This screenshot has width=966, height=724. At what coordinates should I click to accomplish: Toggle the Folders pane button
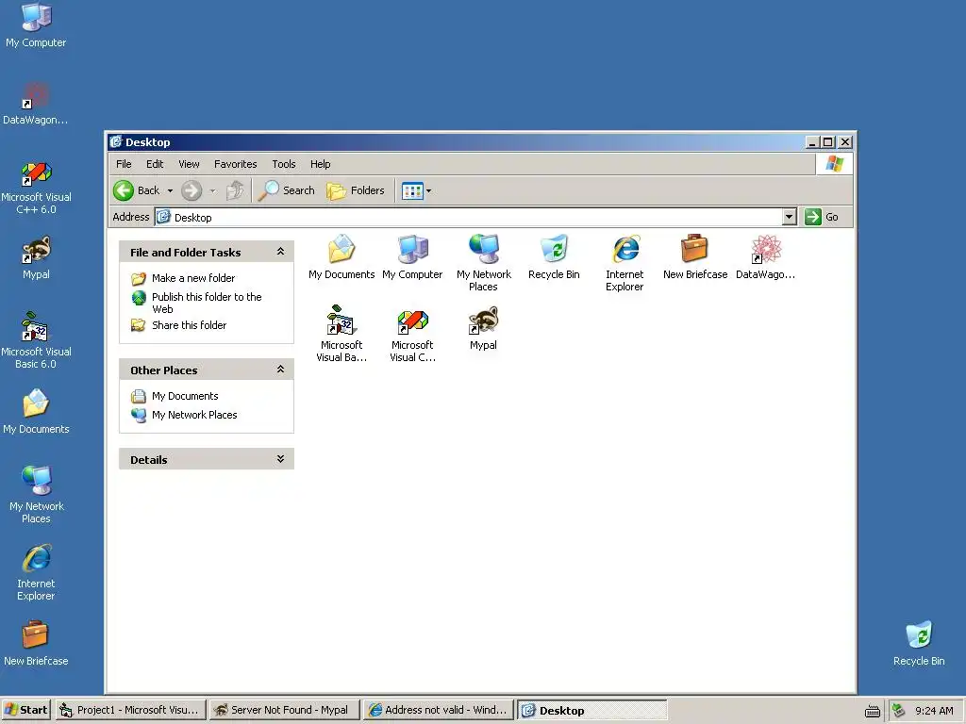(356, 190)
